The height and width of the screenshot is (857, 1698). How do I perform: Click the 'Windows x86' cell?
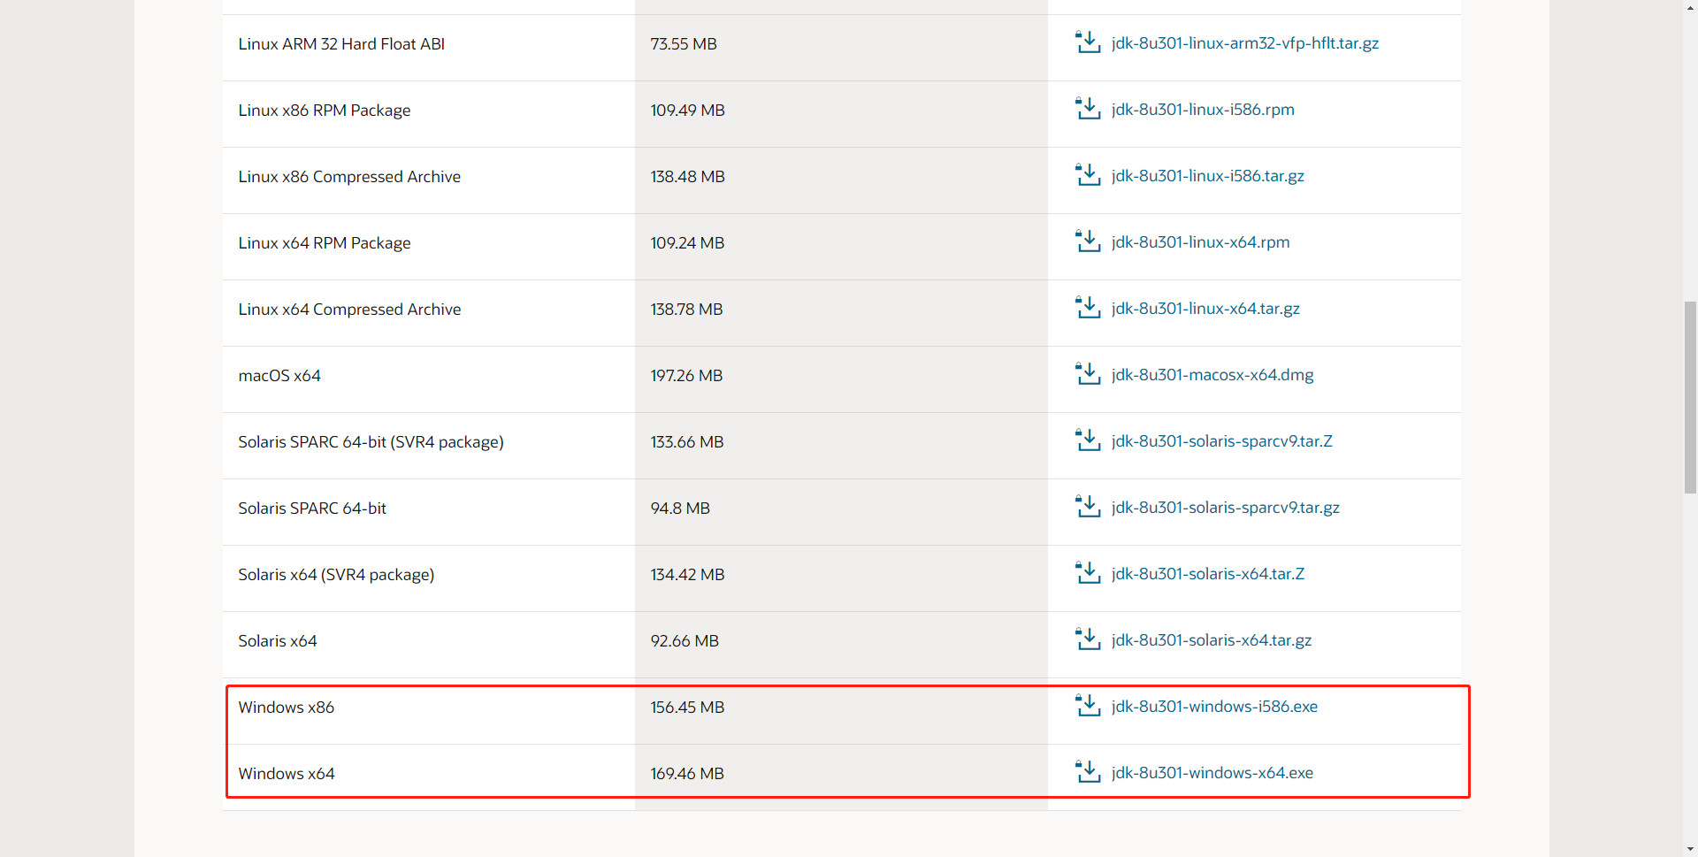tap(429, 711)
